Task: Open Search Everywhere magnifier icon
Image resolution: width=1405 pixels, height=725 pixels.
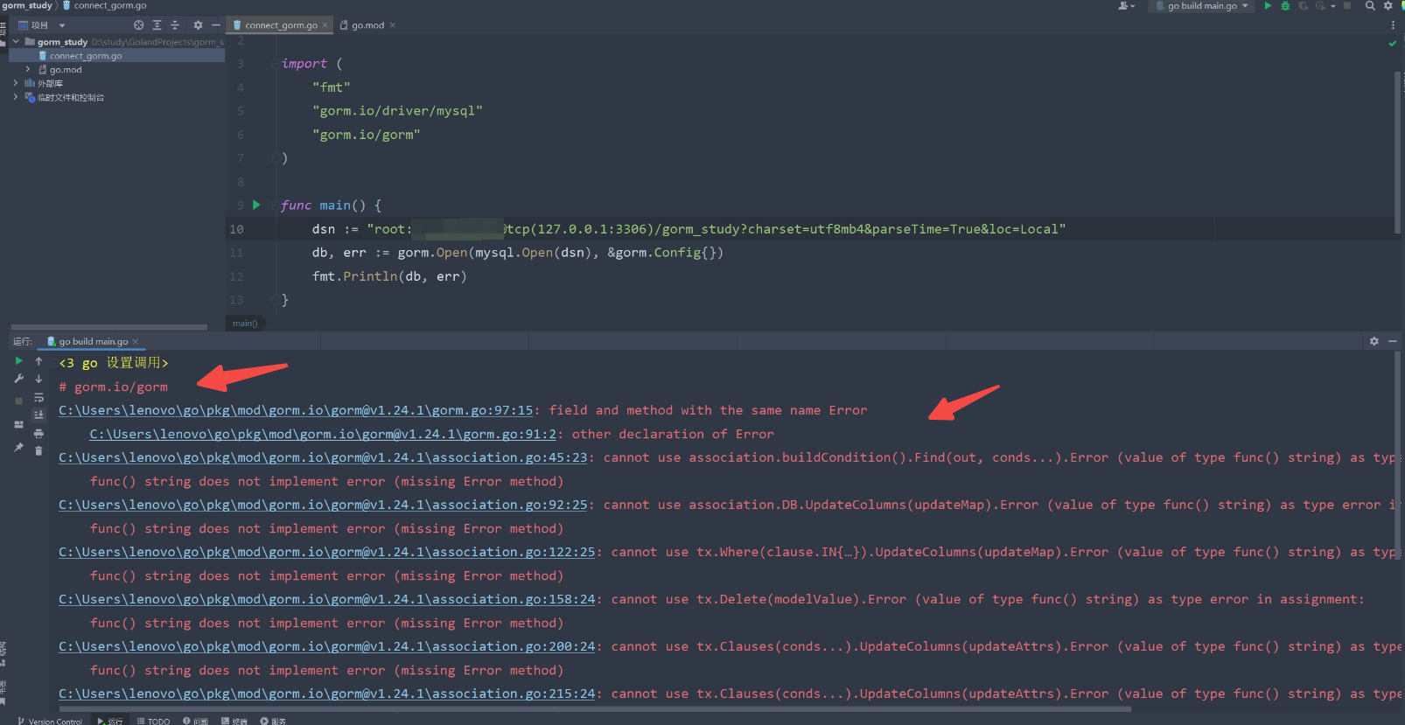Action: [1370, 6]
